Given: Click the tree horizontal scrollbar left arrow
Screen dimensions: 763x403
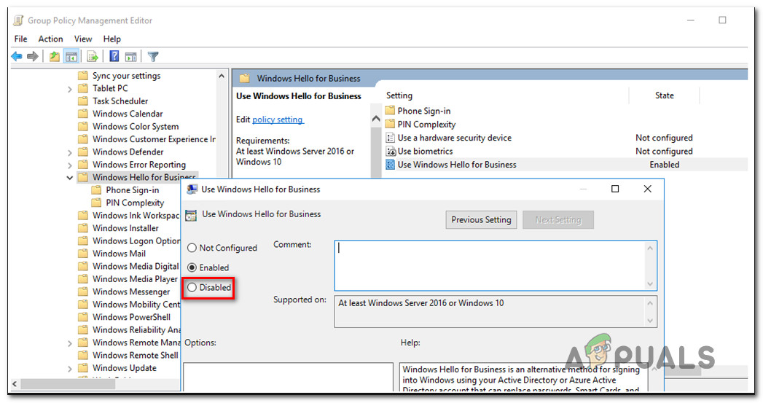Looking at the screenshot, I should [14, 383].
